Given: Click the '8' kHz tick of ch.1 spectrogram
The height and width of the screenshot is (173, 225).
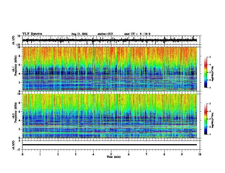Looking at the screenshot, I should [20, 56].
